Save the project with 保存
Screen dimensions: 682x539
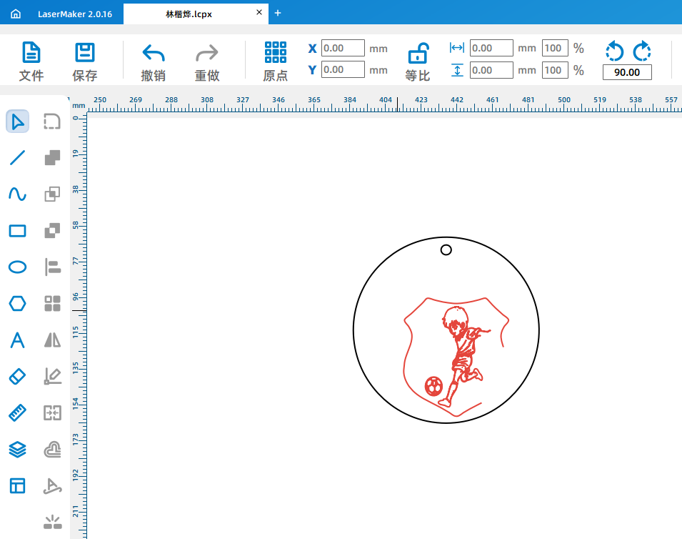pos(85,61)
